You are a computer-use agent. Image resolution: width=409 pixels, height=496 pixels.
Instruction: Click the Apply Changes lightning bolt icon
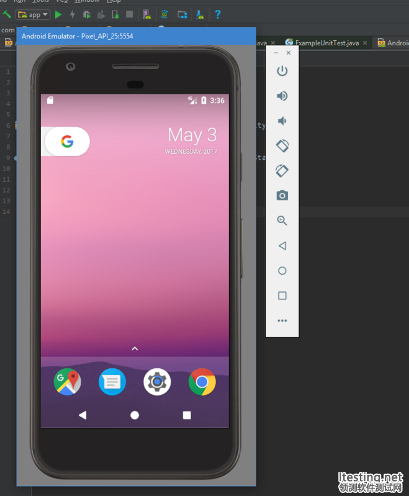pyautogui.click(x=73, y=14)
